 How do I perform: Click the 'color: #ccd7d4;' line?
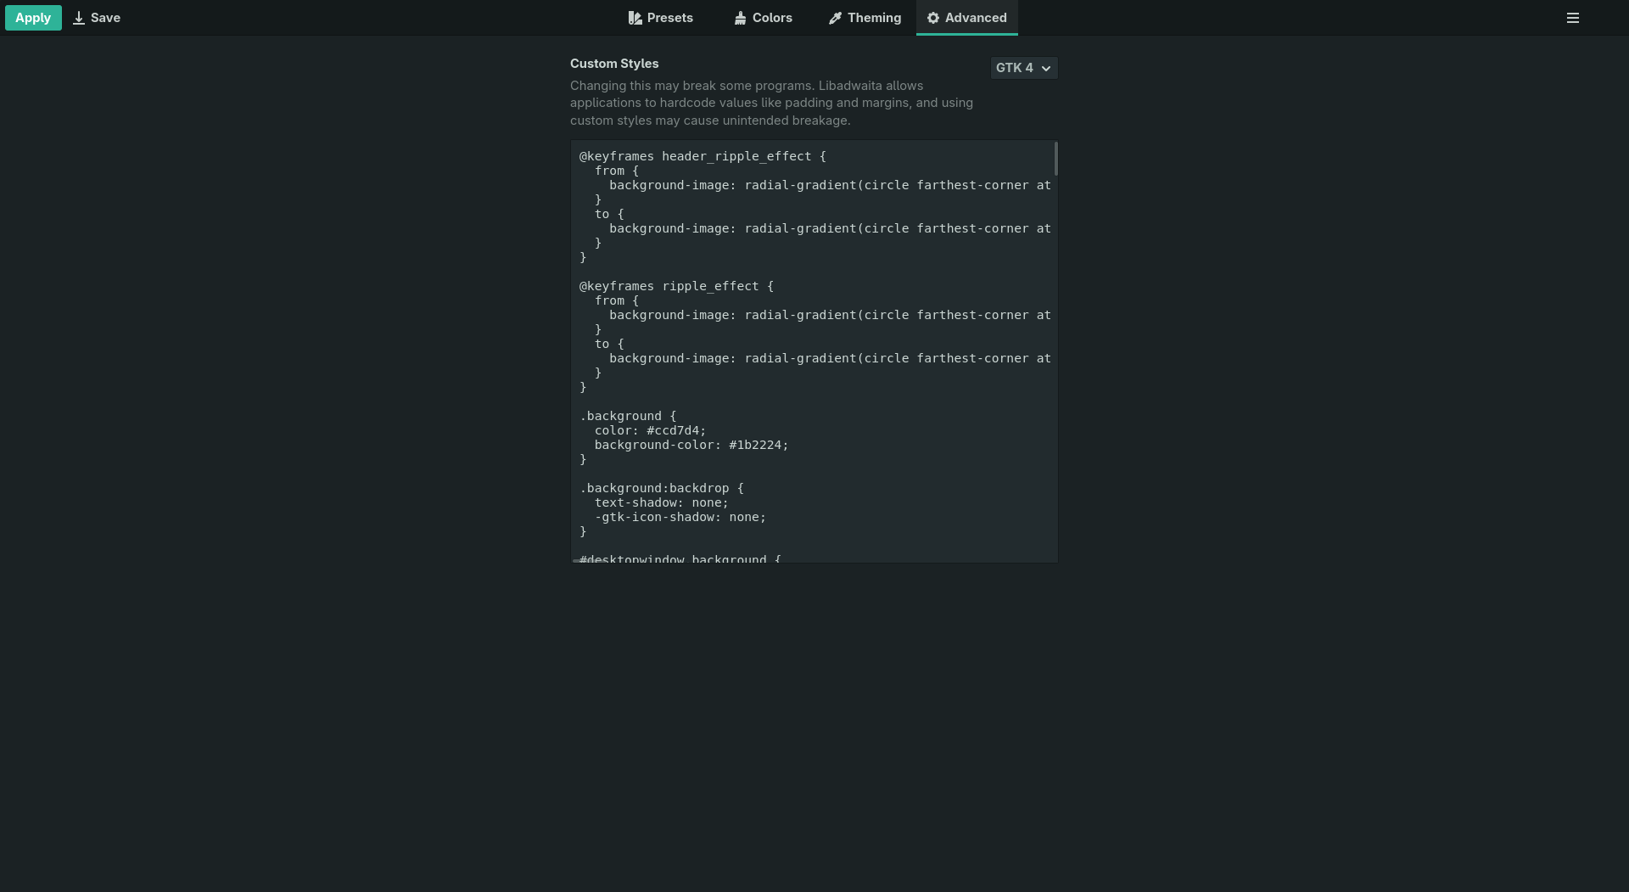click(650, 430)
